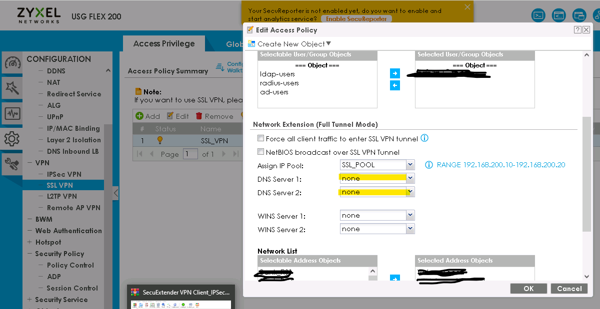Viewport: 600px width, 309px height.
Task: Go to next page of policy table
Action: [x=223, y=154]
